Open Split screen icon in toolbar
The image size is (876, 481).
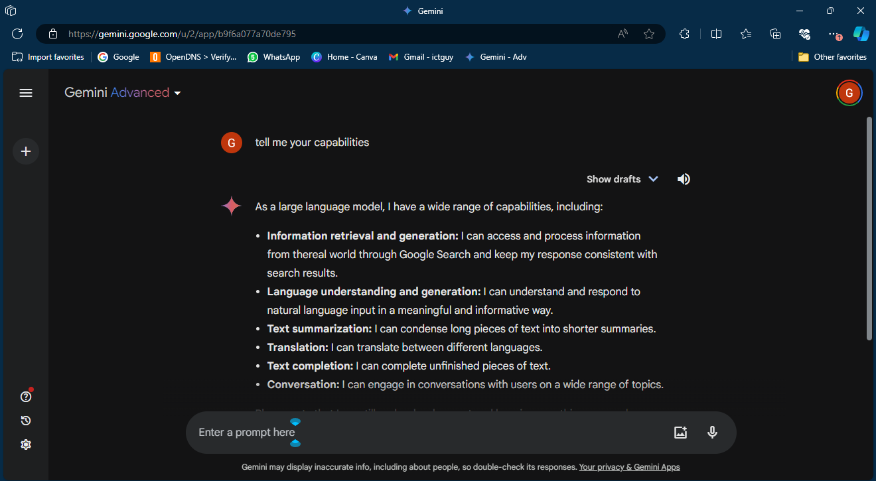[x=716, y=34]
